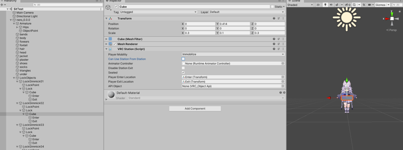Select foxears object in Hierarchy
This screenshot has width=403, height=150.
tap(24, 42)
